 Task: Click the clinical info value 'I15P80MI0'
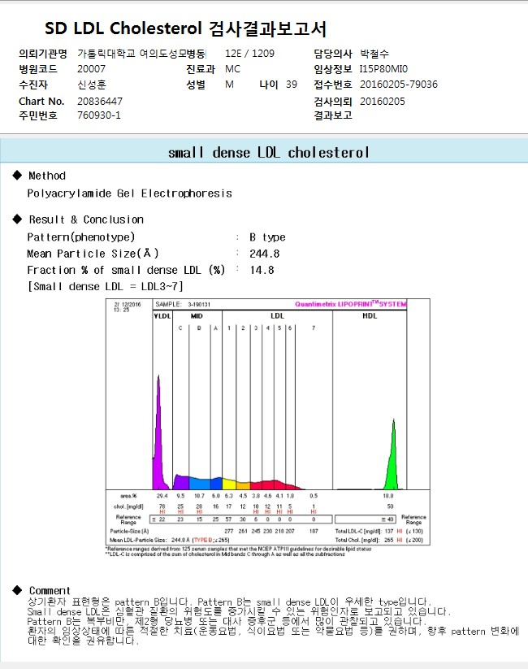(383, 69)
